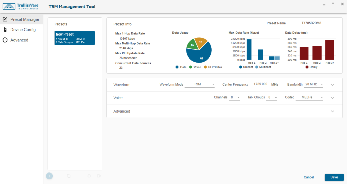The width and height of the screenshot is (347, 184).
Task: Click the Cancel link
Action: pos(309,177)
